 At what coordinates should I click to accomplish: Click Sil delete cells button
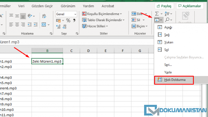click(x=136, y=20)
